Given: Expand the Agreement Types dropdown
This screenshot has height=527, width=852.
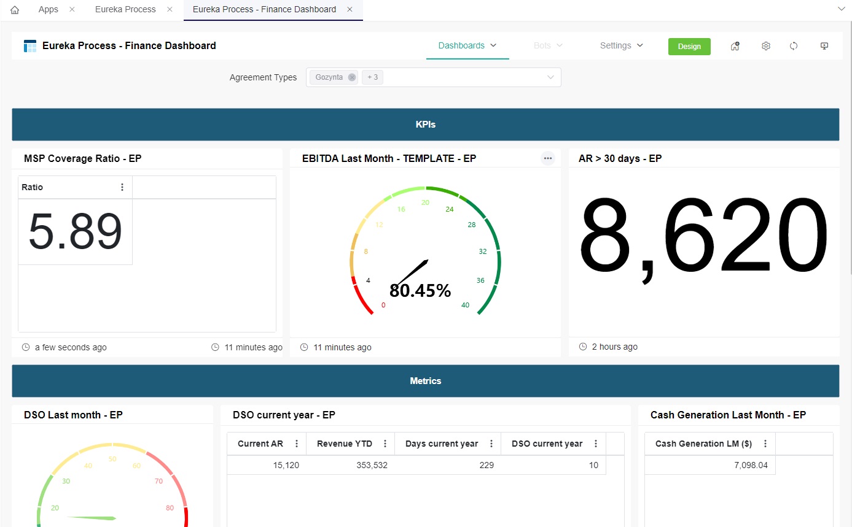Looking at the screenshot, I should pos(550,77).
